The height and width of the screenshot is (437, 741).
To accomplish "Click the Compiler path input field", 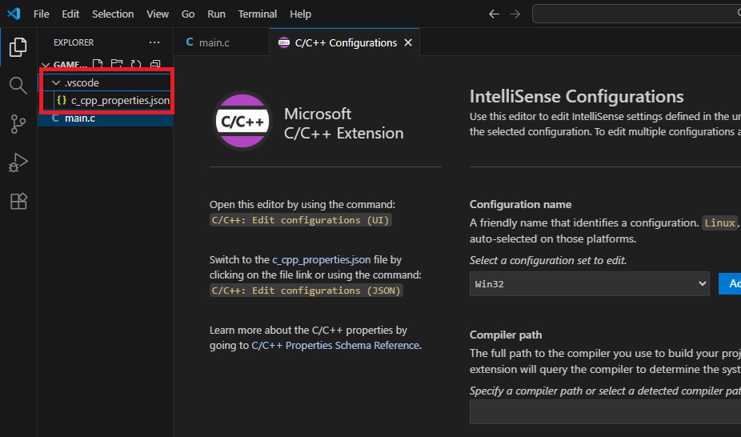I will coord(604,412).
